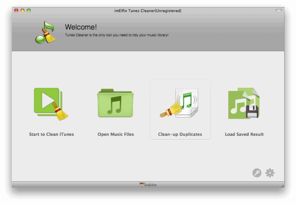The height and width of the screenshot is (204, 296).
Task: Click the window title imElfin Tunes Cleaner(Unregistered)
Action: pyautogui.click(x=148, y=11)
